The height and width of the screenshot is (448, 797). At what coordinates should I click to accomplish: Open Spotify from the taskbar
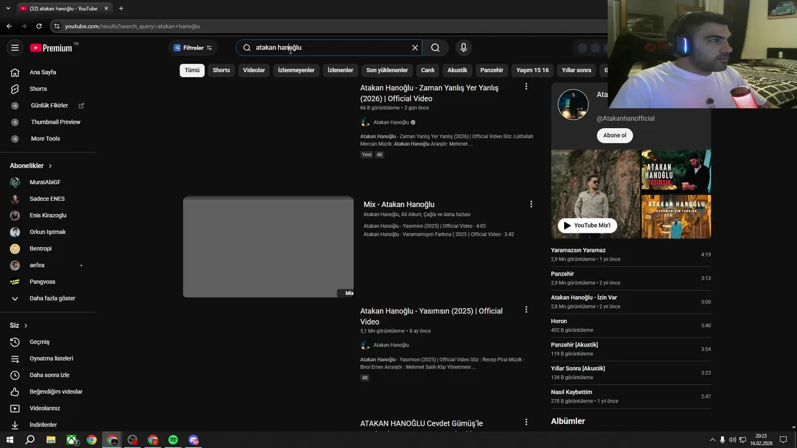click(173, 440)
